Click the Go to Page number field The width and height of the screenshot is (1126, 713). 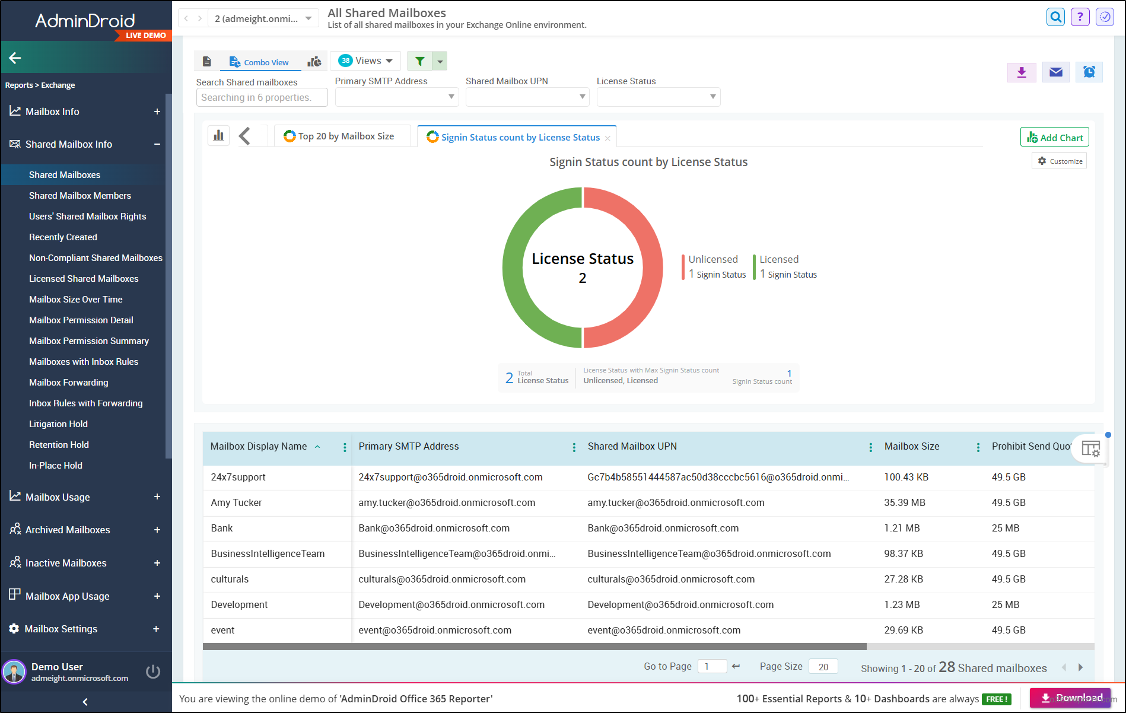click(712, 666)
